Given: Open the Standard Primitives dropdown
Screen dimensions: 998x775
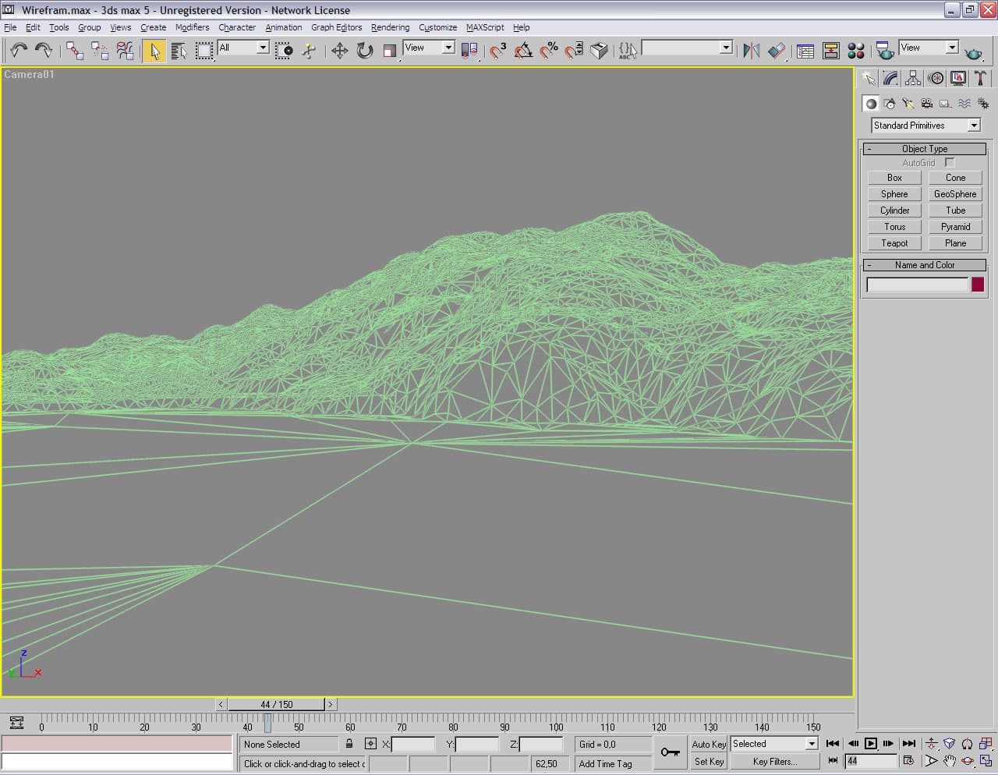Looking at the screenshot, I should 925,126.
